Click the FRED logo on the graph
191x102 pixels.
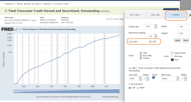(x=9, y=29)
